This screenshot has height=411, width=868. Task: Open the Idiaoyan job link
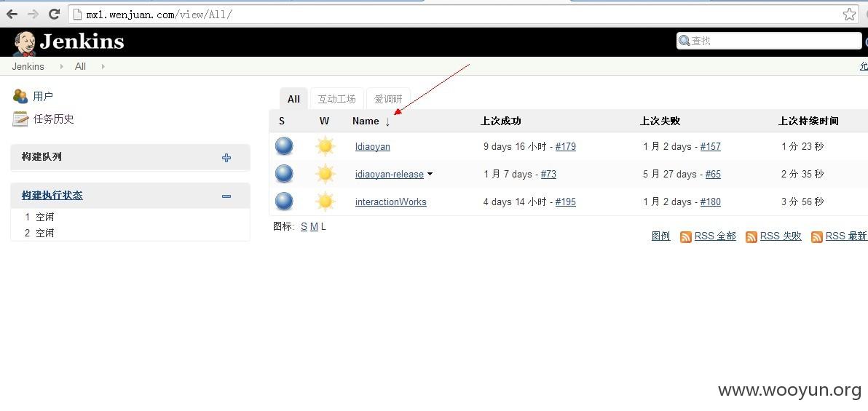pyautogui.click(x=373, y=147)
